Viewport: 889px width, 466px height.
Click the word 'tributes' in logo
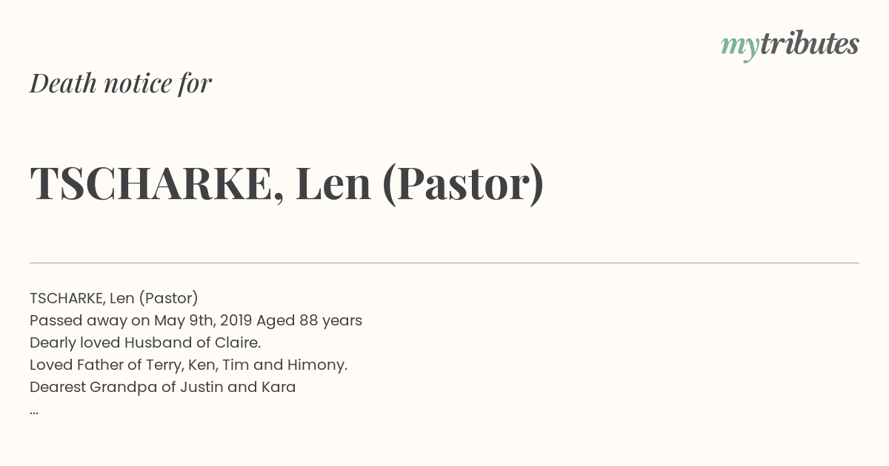coord(810,44)
